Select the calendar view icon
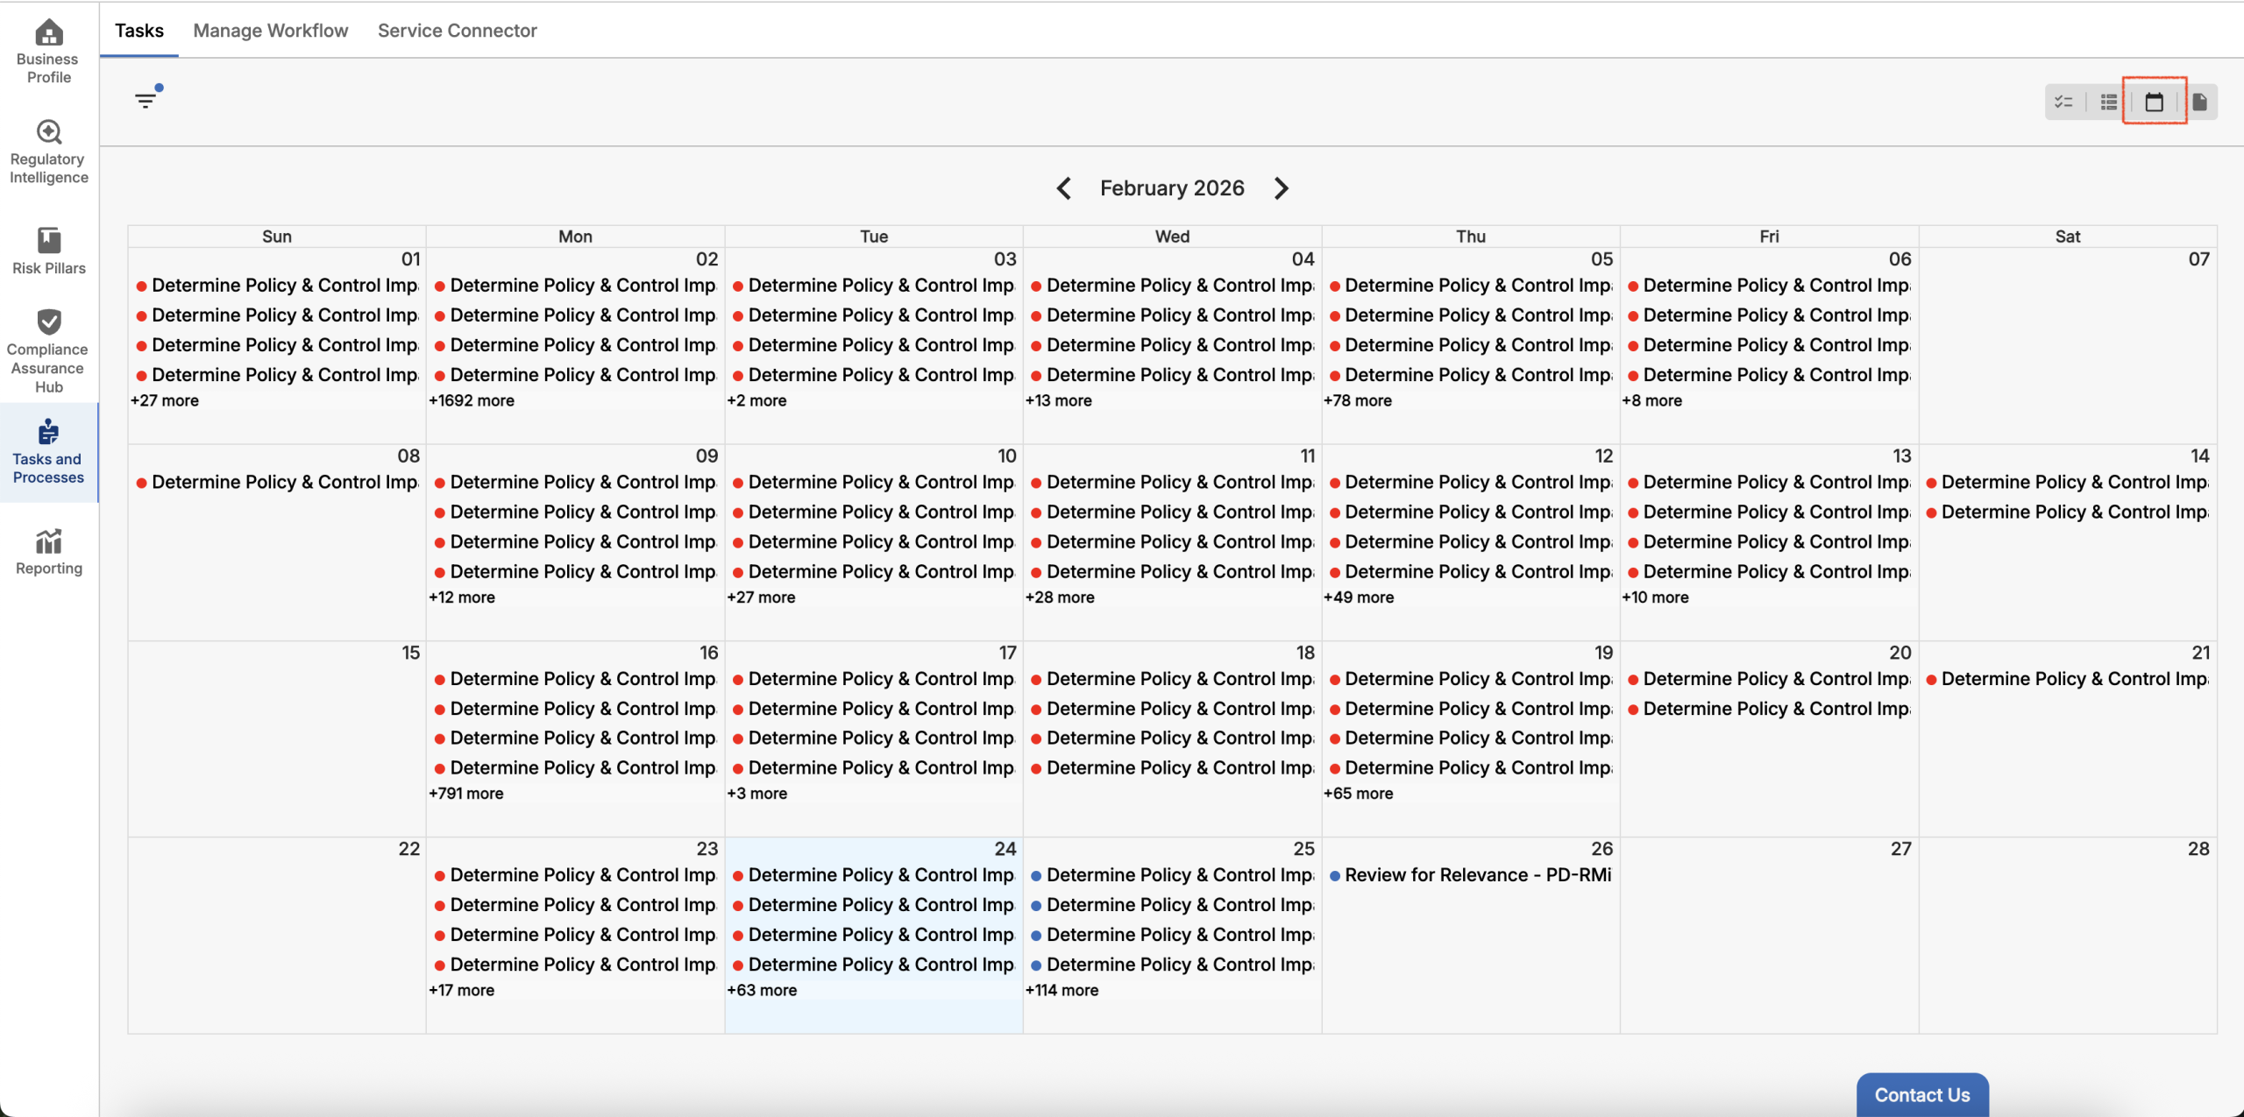Image resolution: width=2244 pixels, height=1117 pixels. tap(2154, 103)
